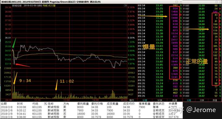Select 11:02 tick row with volume 305
Screen dimensions: 222x119
tap(202, 46)
